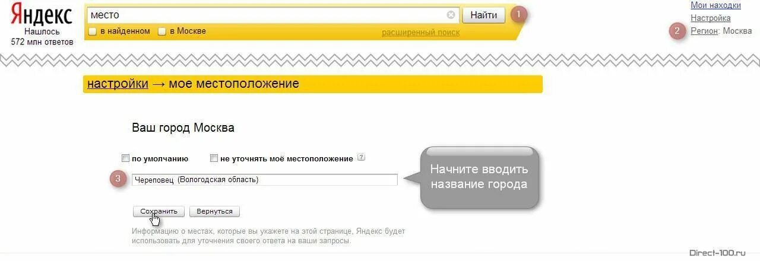Click the '572 млн ответов' result count
The height and width of the screenshot is (261, 760).
pyautogui.click(x=42, y=42)
